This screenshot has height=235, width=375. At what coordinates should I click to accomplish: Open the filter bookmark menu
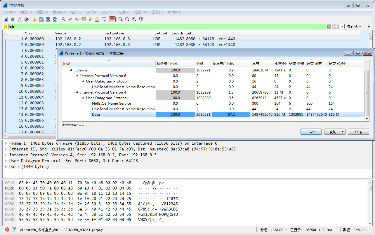[x=6, y=27]
